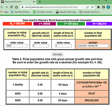Click the growth rate input containing 5
This screenshot has width=112, height=106.
coord(41,46)
